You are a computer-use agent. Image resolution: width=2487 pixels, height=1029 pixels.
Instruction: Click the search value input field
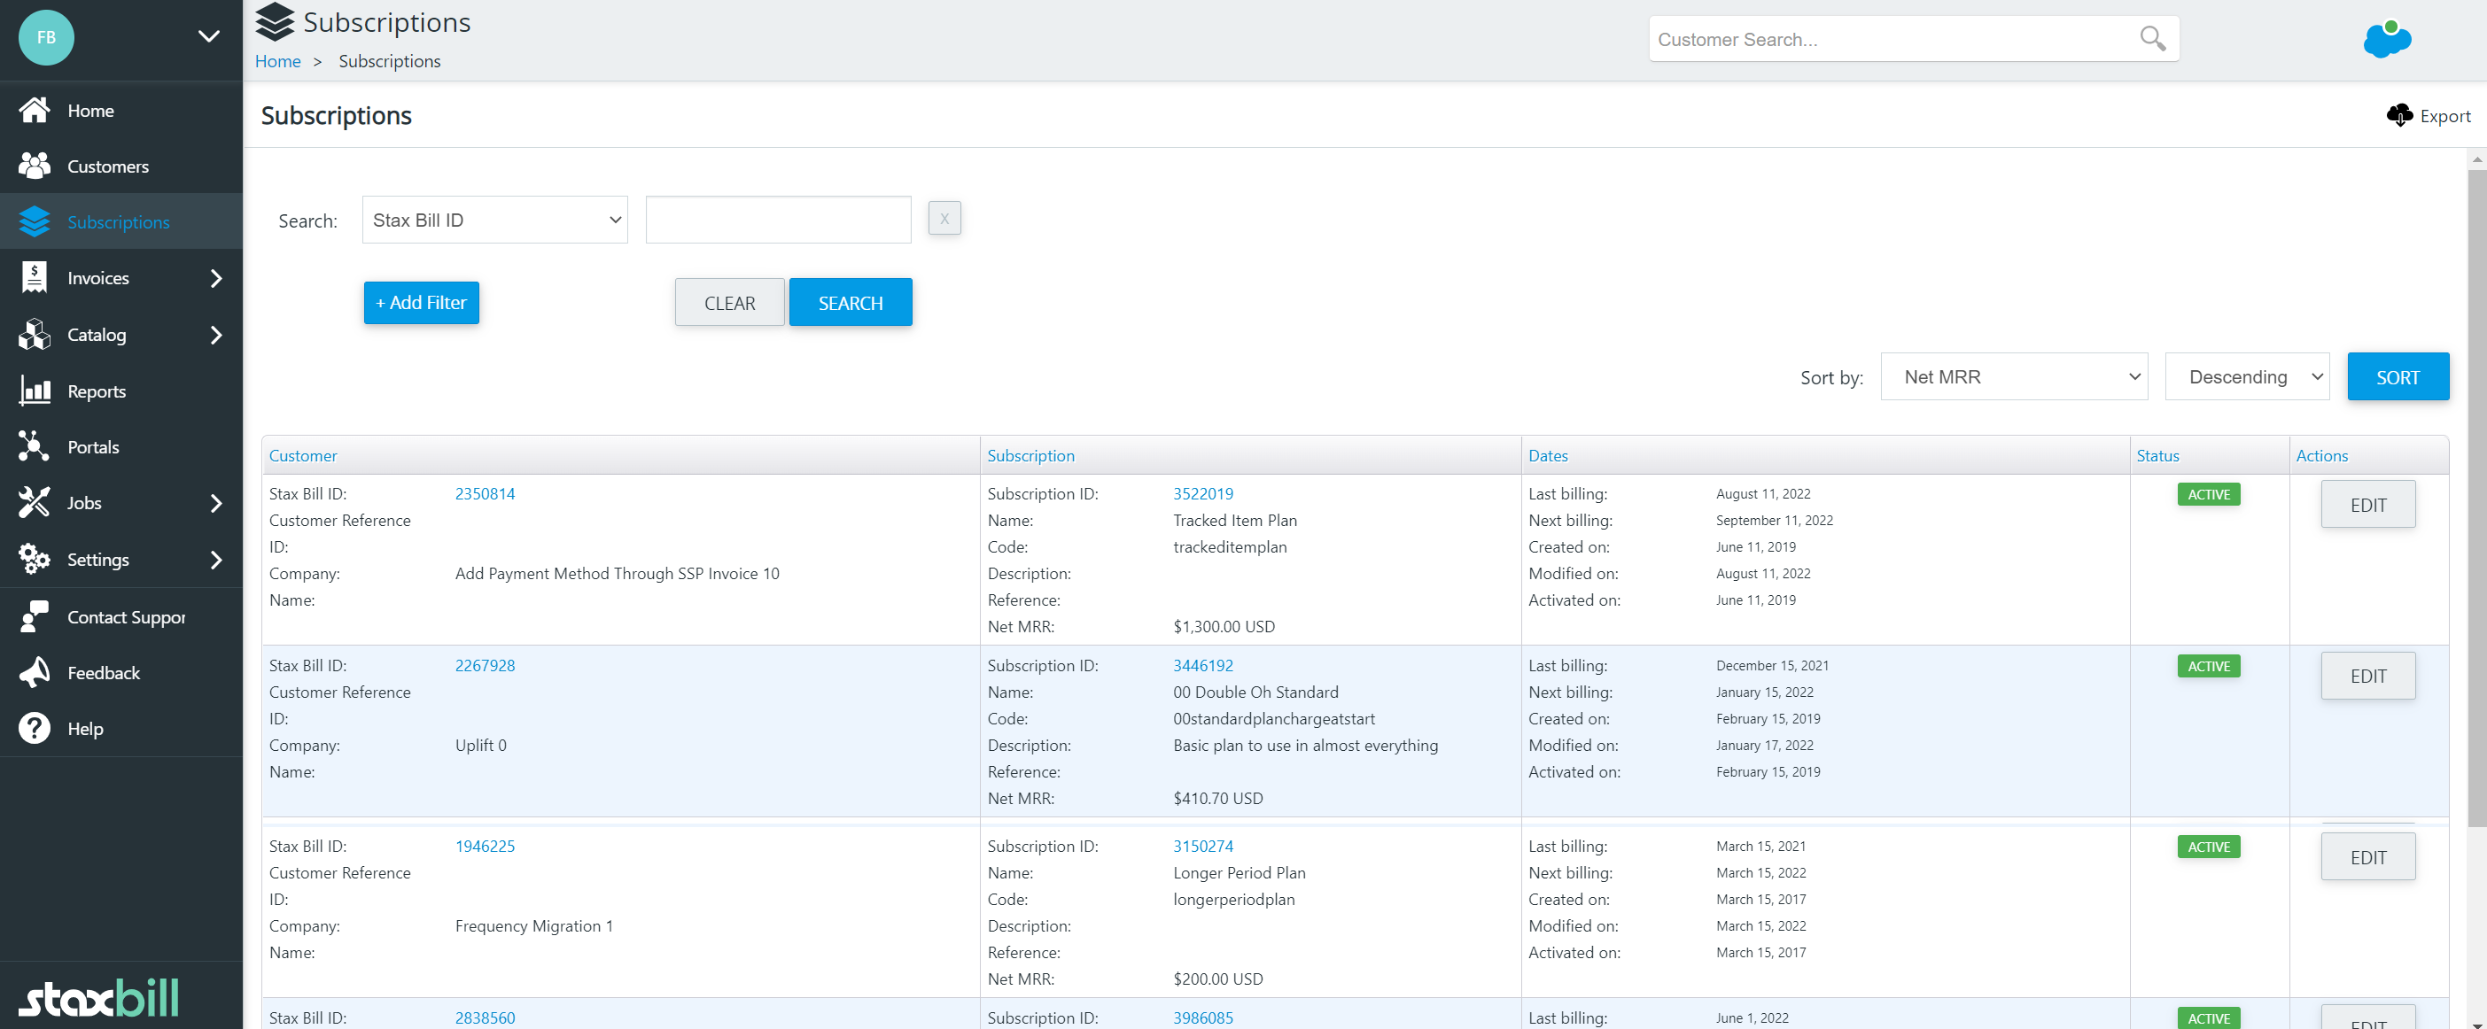pyautogui.click(x=778, y=220)
